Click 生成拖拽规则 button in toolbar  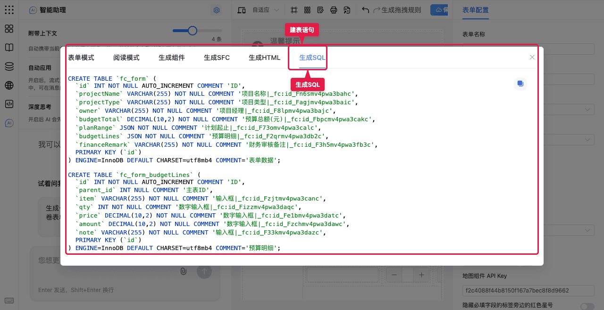point(401,10)
